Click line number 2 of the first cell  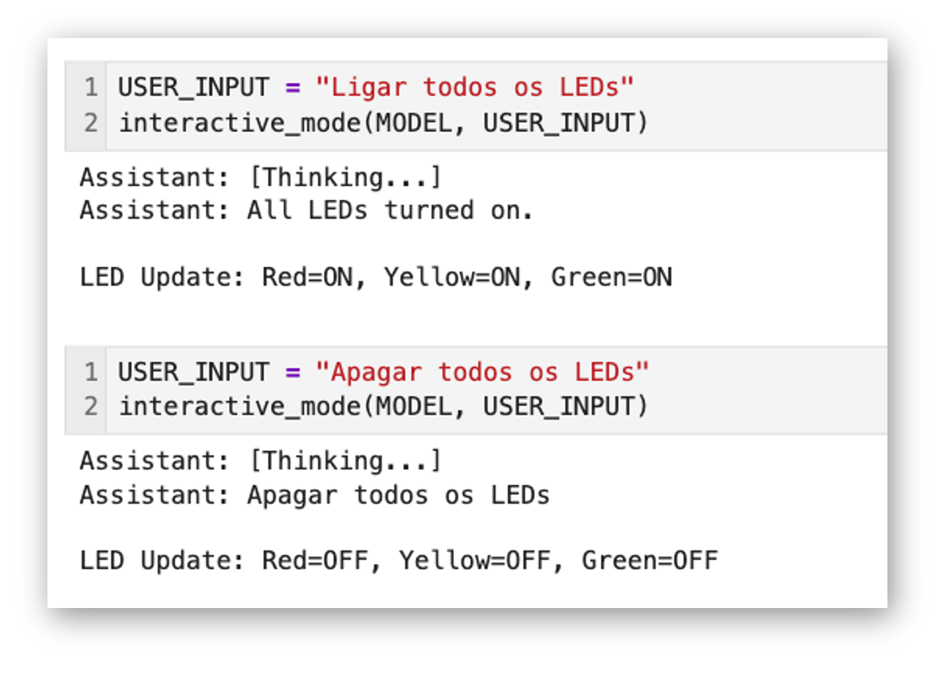[x=91, y=123]
